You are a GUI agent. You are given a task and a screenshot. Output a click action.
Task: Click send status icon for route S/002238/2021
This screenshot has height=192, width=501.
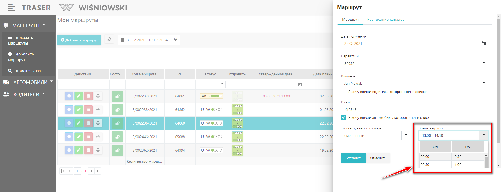click(237, 110)
